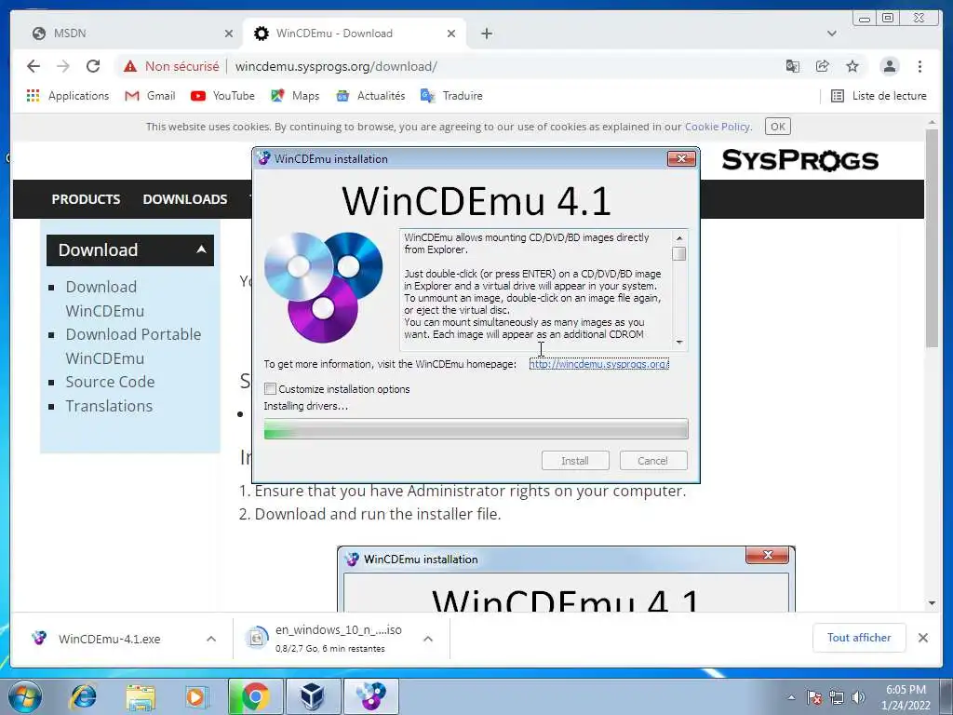Open options chevron for WinCDEmu-4.1.exe download
953x715 pixels.
pos(211,639)
